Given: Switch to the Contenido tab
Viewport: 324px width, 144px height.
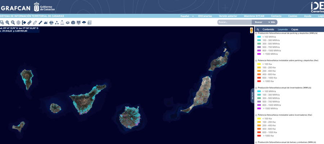Looking at the screenshot, I should point(268,30).
